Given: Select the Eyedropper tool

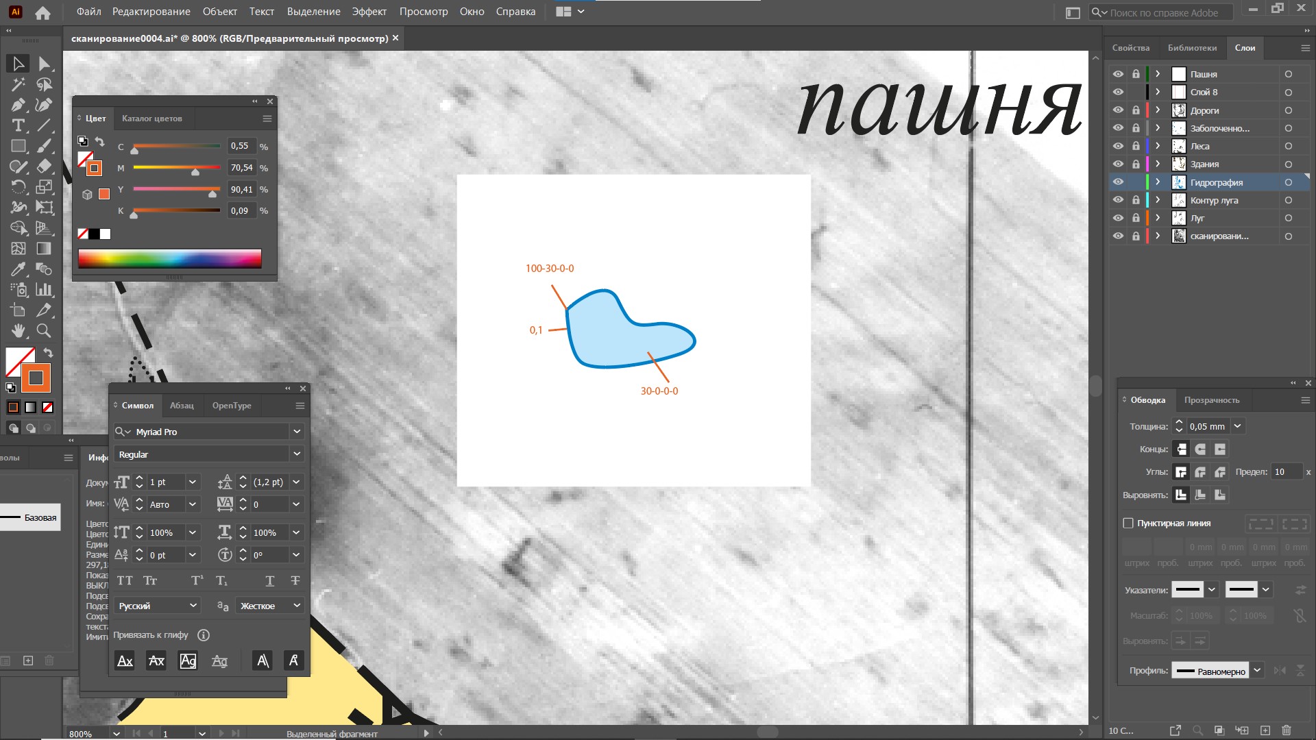Looking at the screenshot, I should pyautogui.click(x=19, y=269).
